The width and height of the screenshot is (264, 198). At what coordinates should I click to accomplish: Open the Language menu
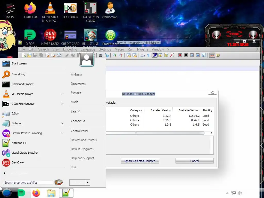coord(88,49)
